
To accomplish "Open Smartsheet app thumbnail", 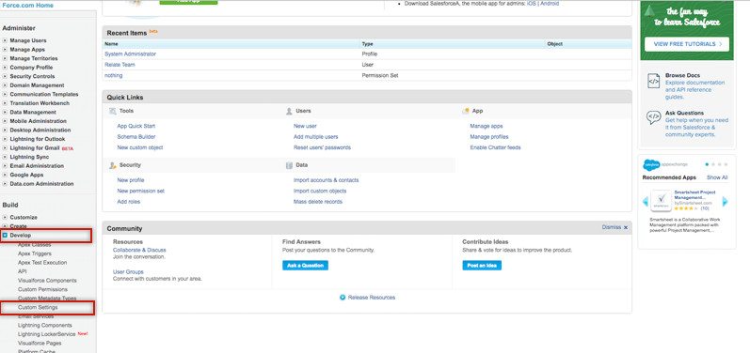I will (661, 201).
